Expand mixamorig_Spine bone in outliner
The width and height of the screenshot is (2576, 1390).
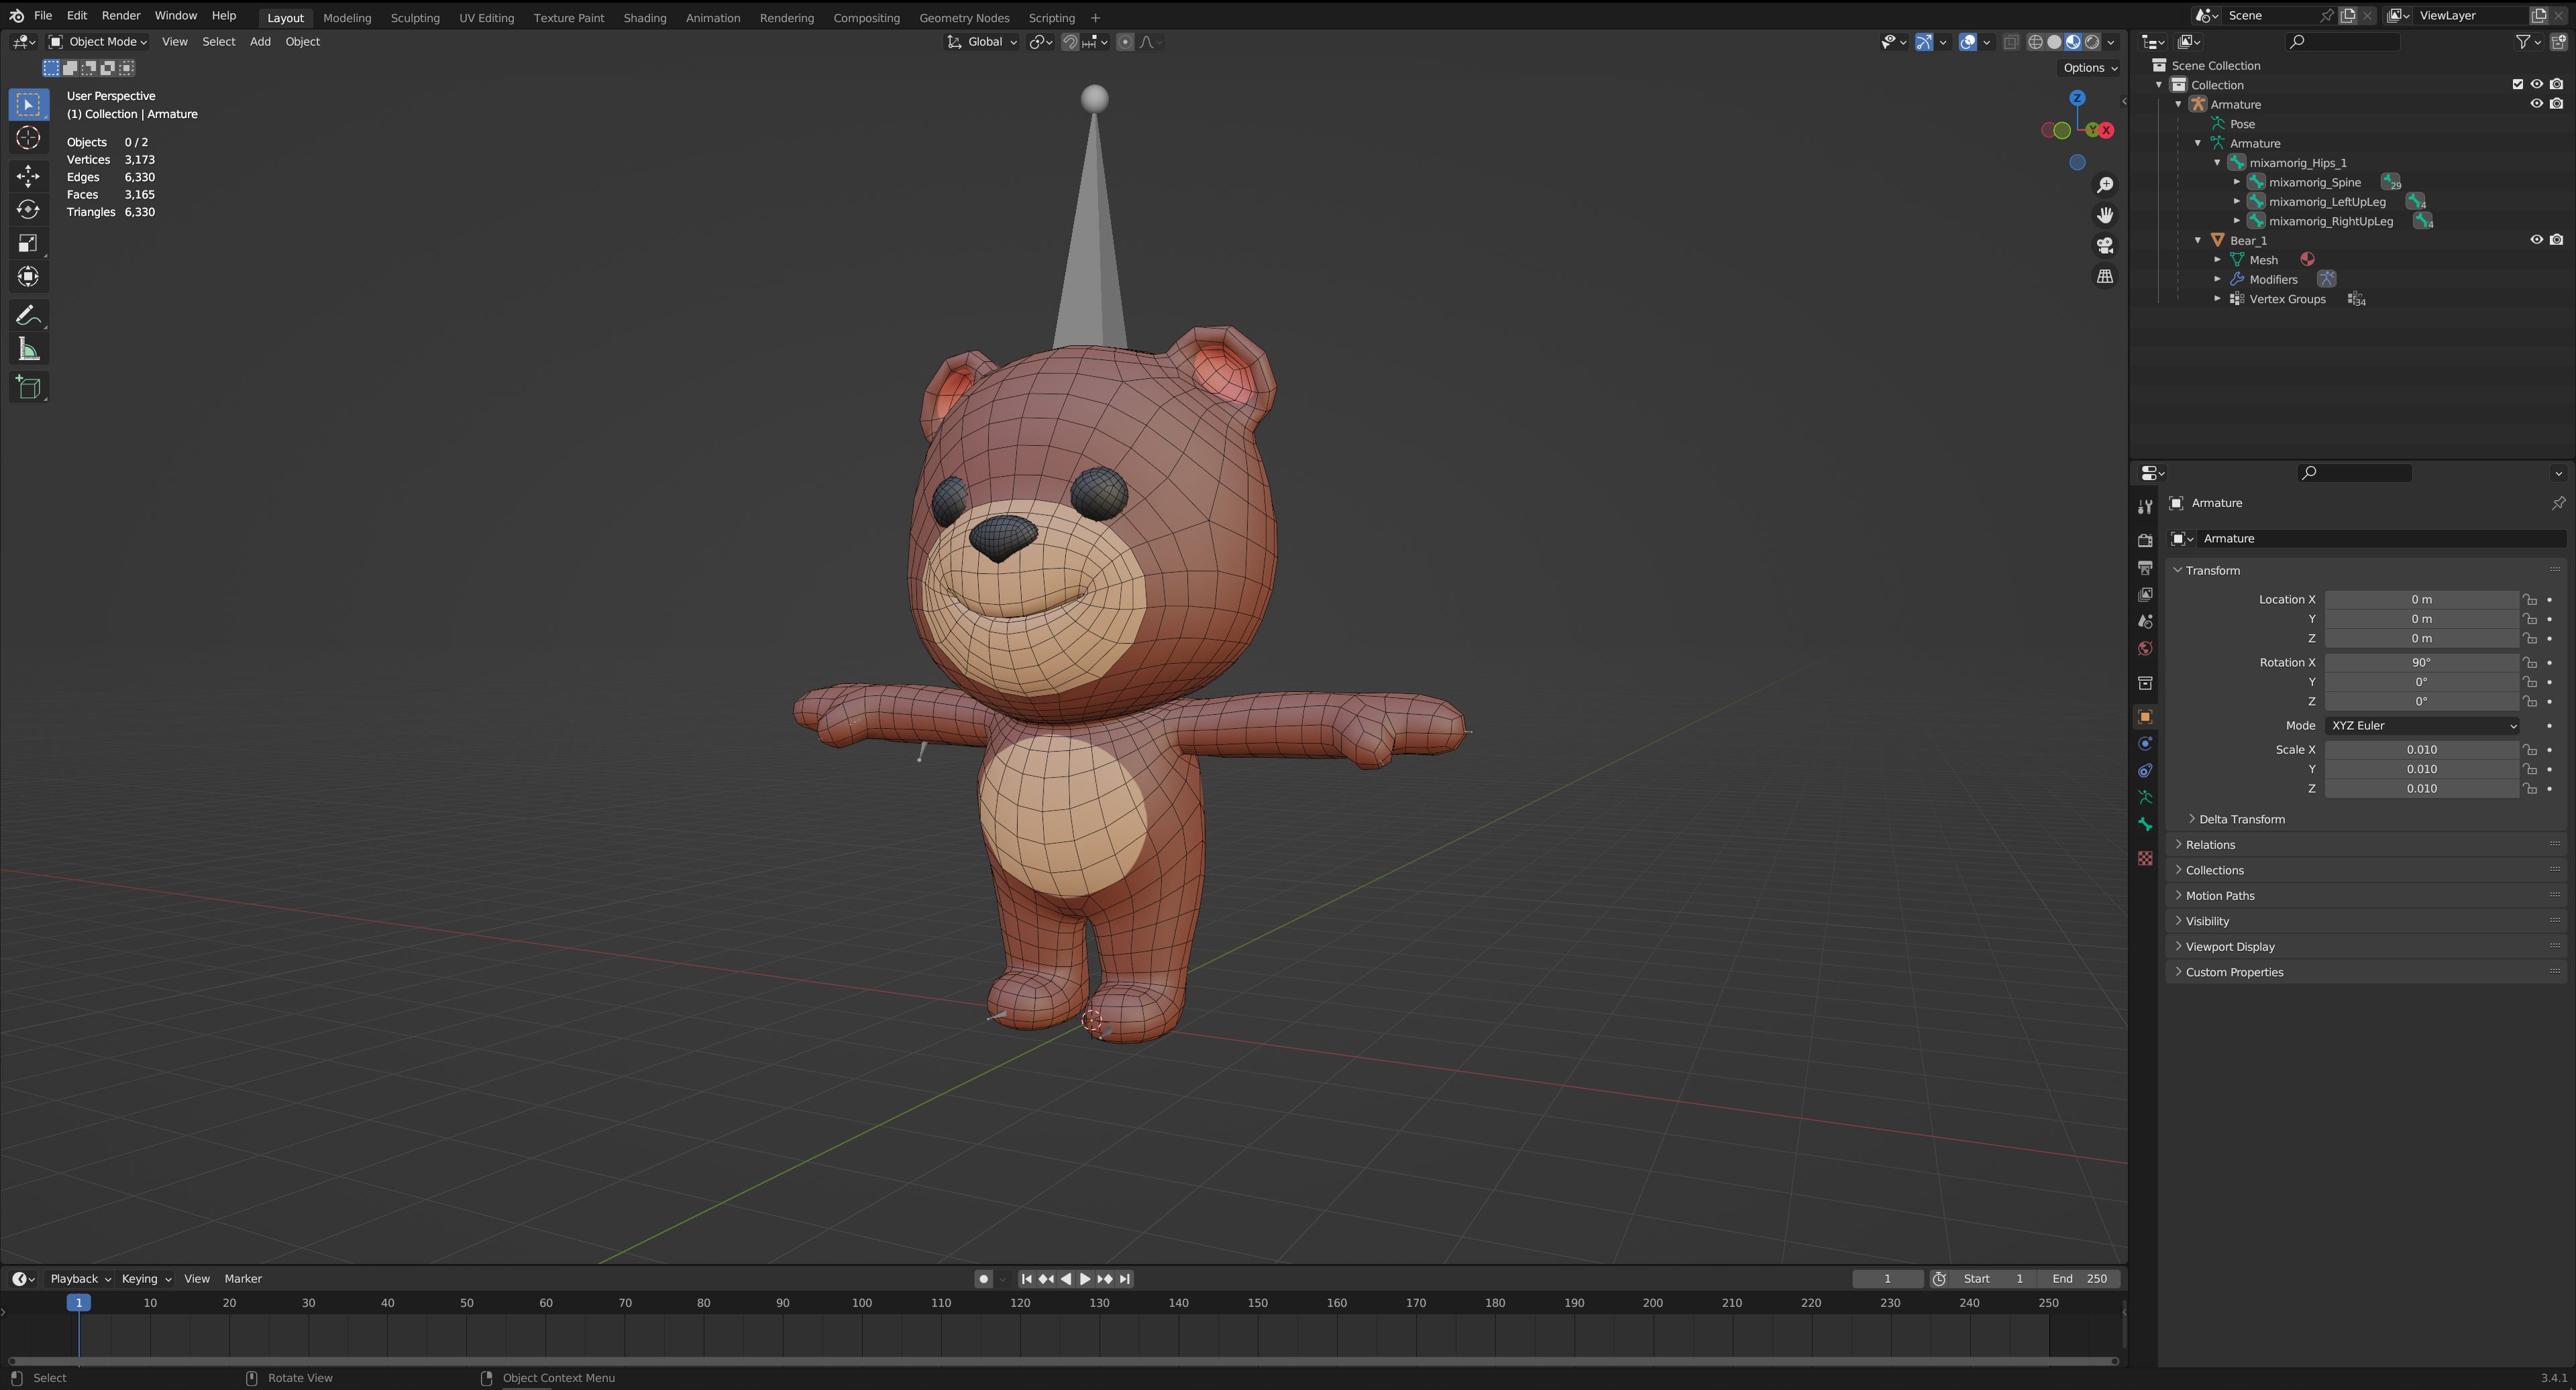click(x=2237, y=182)
